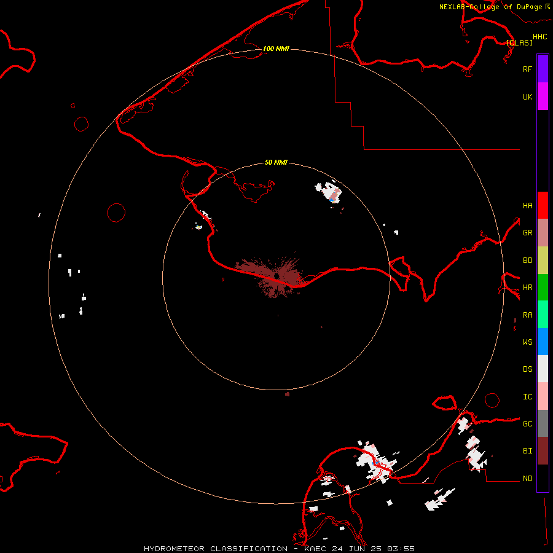Click the magenta UK legend swatch
The image size is (553, 553).
(x=543, y=96)
